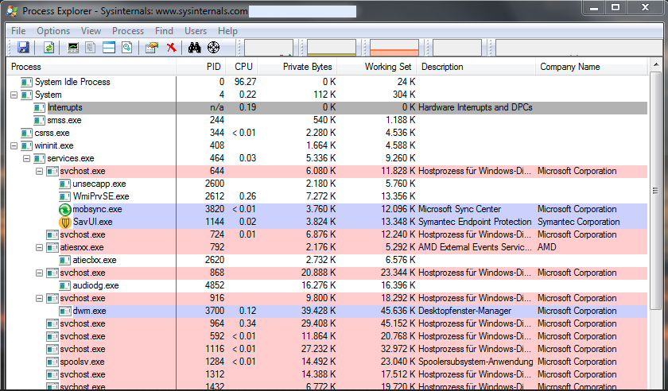Open the System Information toolbar icon

point(73,47)
